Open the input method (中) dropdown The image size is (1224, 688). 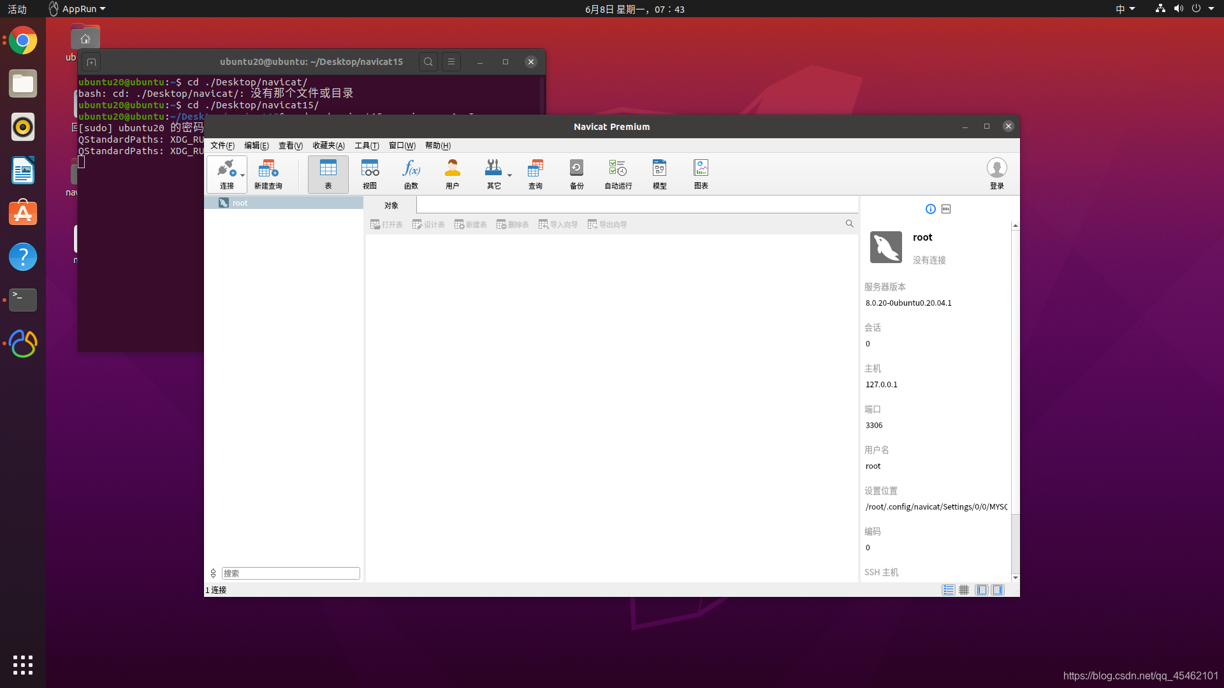[x=1125, y=9]
